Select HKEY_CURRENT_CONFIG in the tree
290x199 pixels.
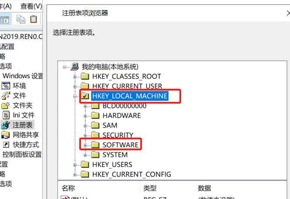point(132,174)
